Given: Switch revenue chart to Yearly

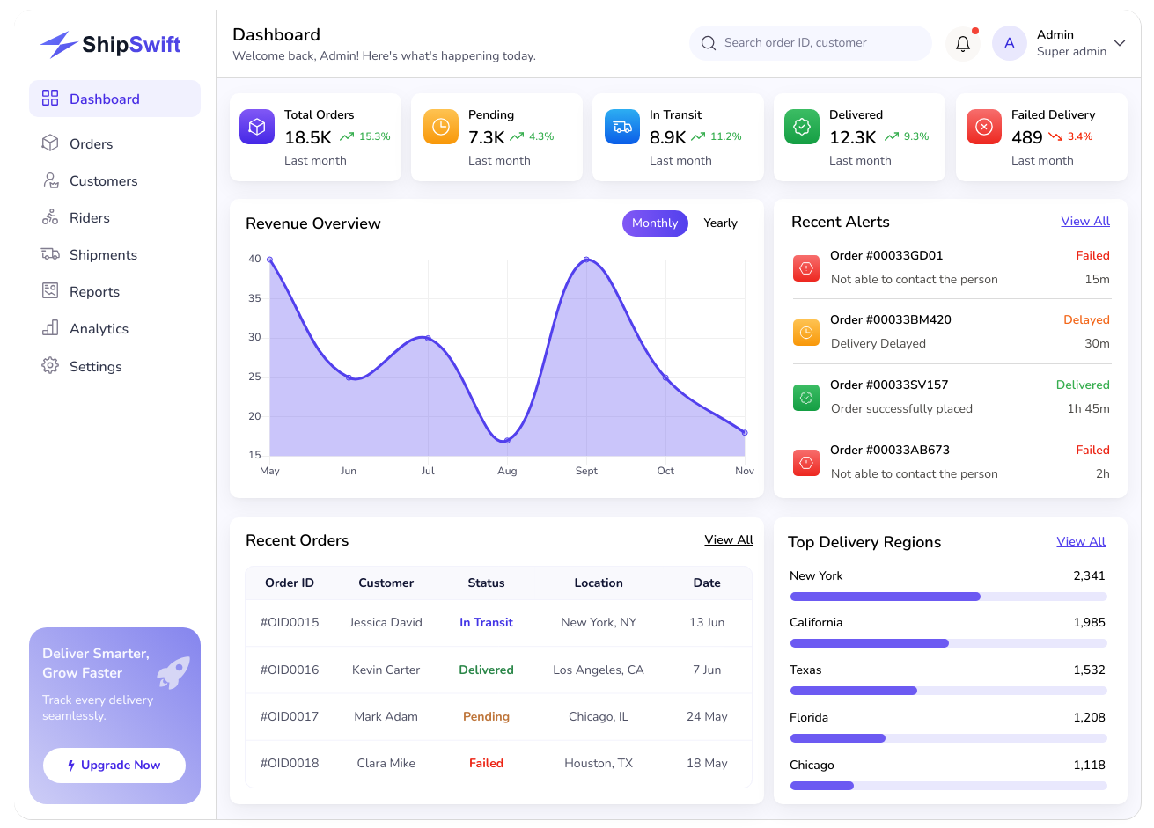Looking at the screenshot, I should (x=720, y=223).
